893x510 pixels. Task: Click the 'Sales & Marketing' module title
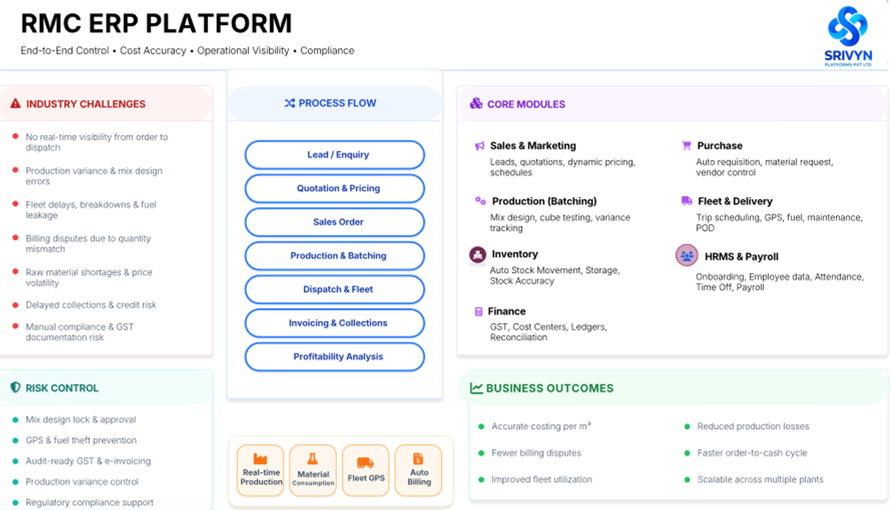(x=533, y=146)
